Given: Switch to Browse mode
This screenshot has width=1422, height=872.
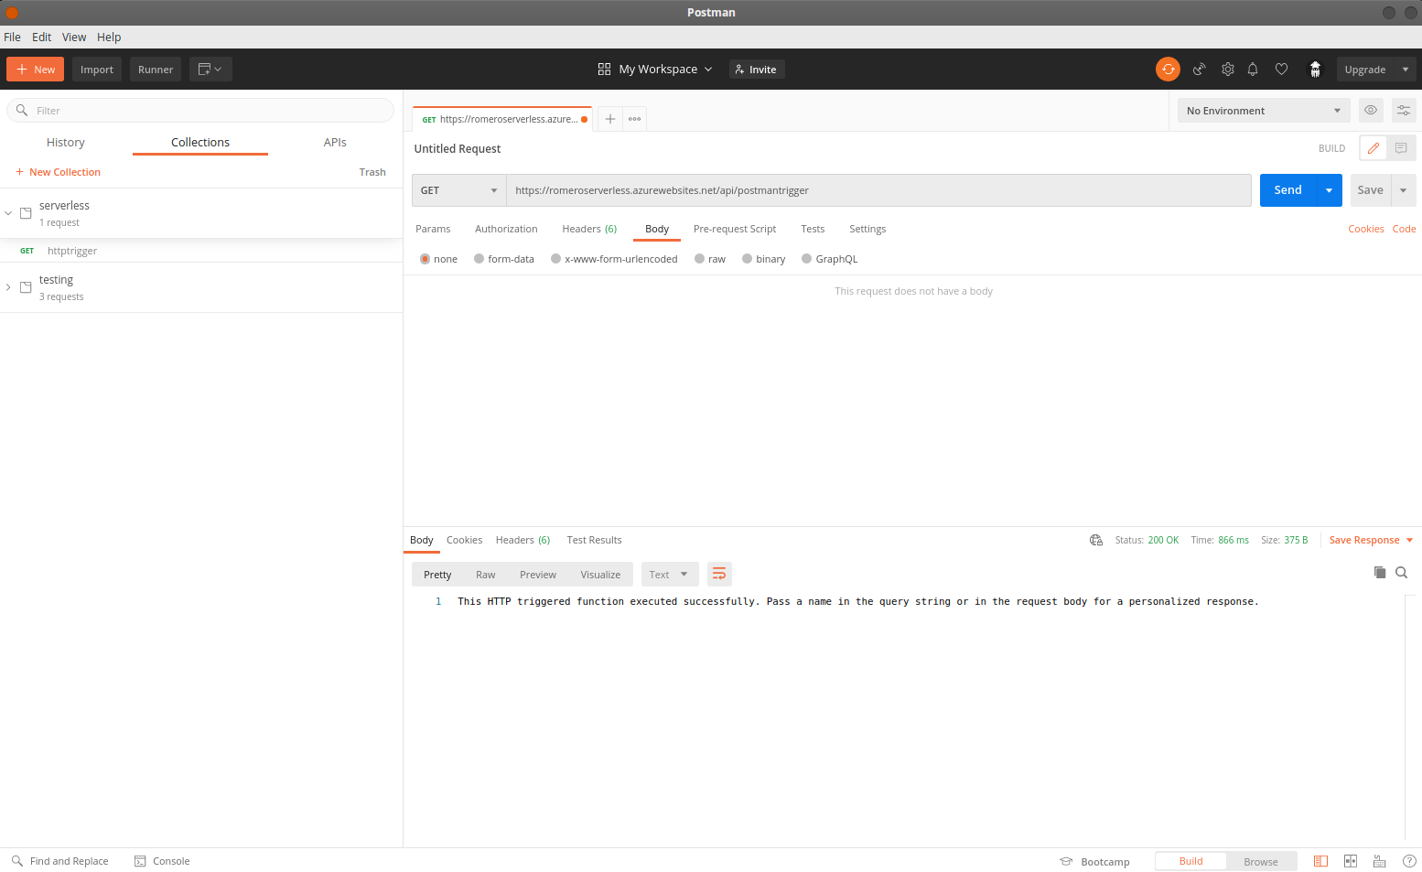Looking at the screenshot, I should [1261, 862].
